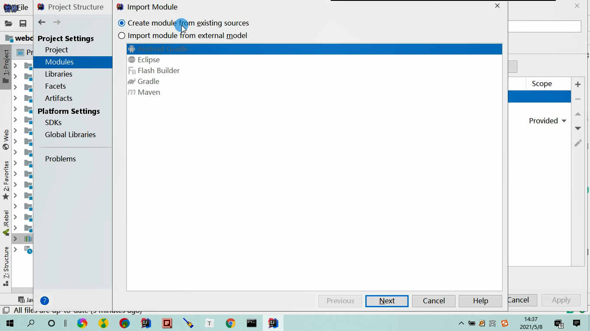
Task: Choose the Maven model icon
Action: [132, 92]
